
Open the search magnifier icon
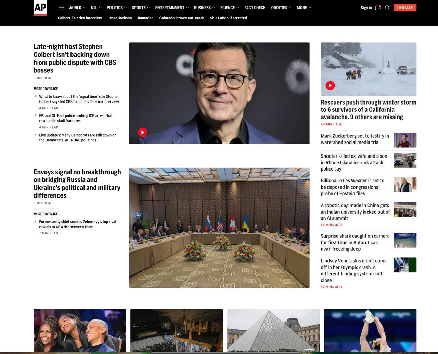(387, 8)
